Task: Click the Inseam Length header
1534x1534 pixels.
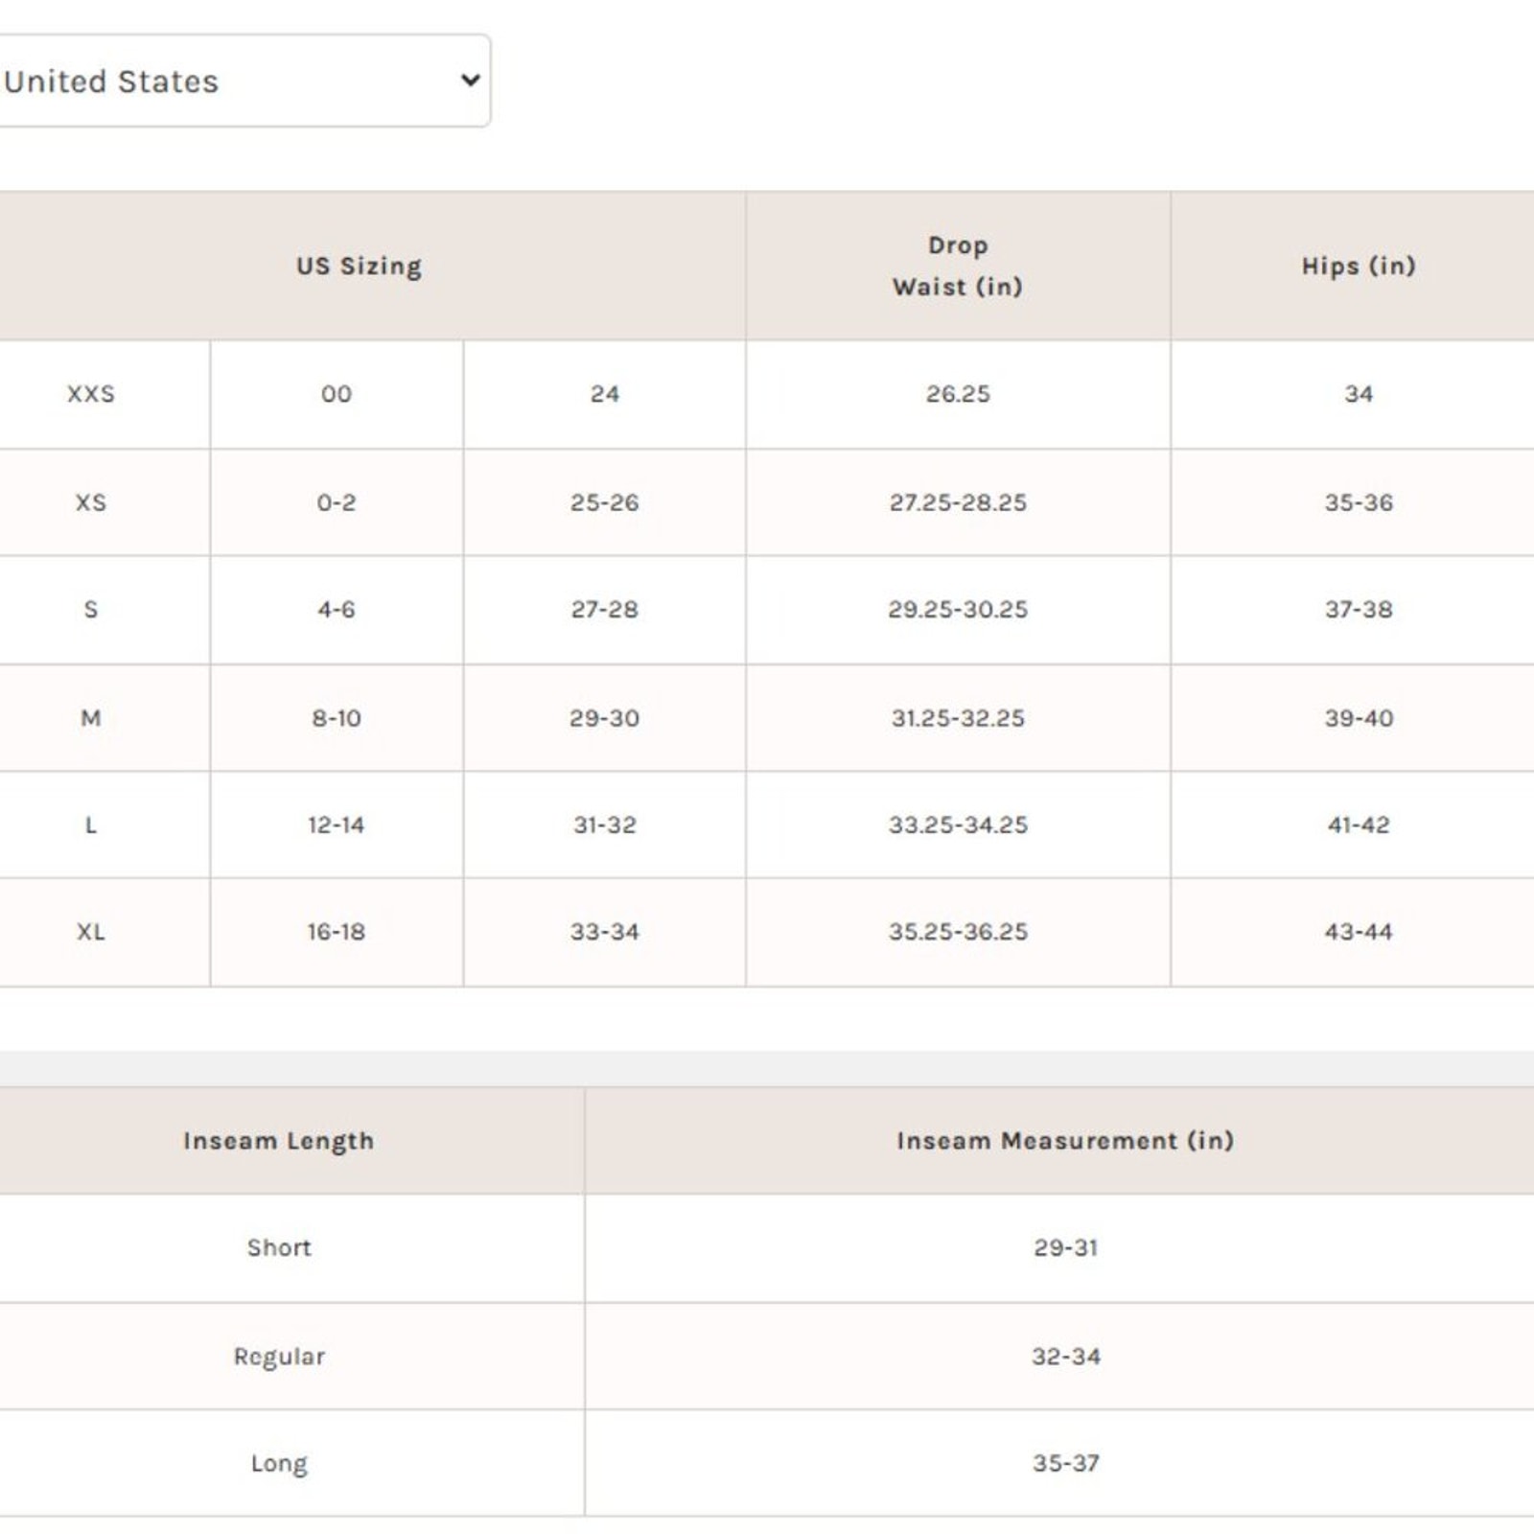Action: click(x=279, y=1141)
